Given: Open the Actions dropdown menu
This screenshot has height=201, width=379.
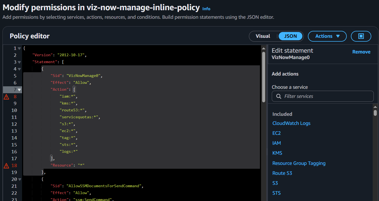Looking at the screenshot, I should coord(327,36).
